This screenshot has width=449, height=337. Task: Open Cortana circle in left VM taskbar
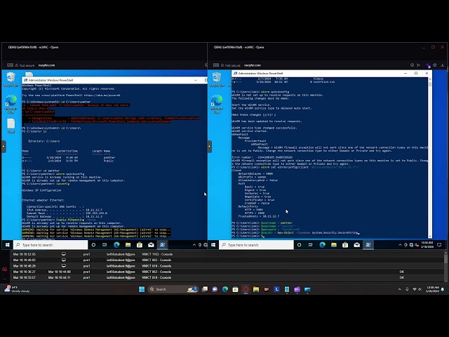click(x=93, y=245)
